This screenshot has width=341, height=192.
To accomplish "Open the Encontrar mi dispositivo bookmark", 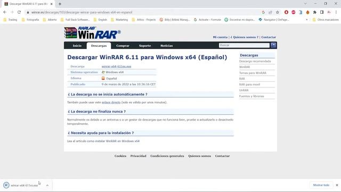I will pyautogui.click(x=240, y=20).
